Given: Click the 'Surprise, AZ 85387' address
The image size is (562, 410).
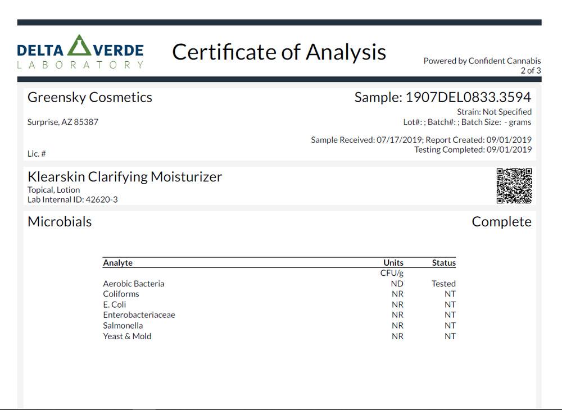Looking at the screenshot, I should point(63,122).
